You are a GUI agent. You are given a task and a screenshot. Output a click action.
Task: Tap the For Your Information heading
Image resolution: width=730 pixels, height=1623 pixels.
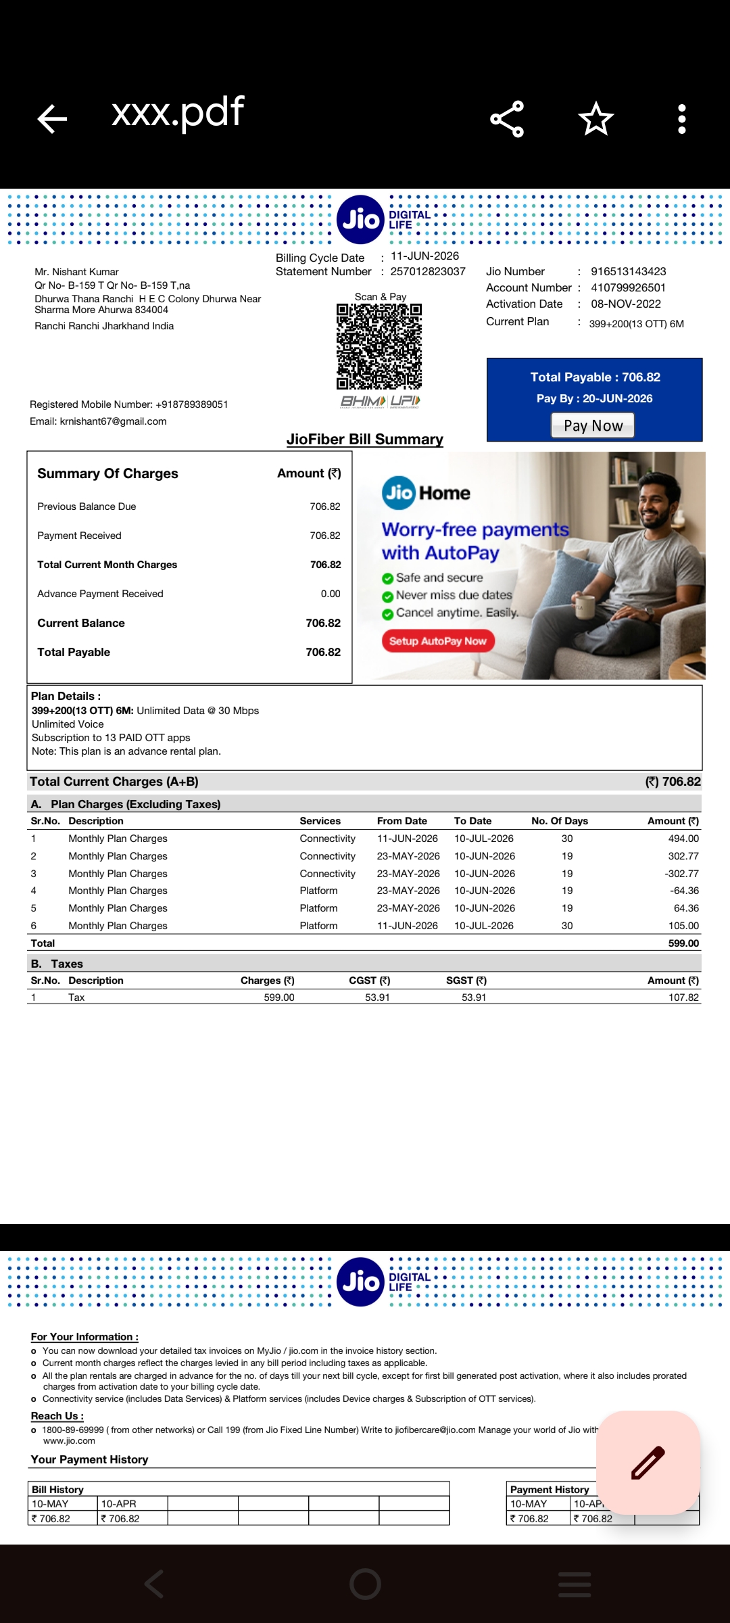click(x=84, y=1337)
